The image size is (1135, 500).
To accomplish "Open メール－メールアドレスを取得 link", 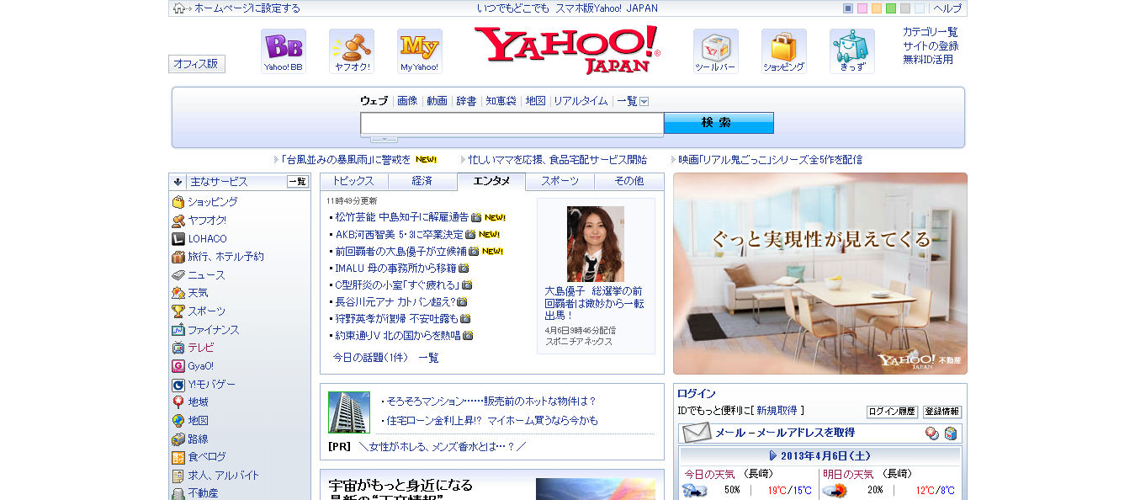I will click(785, 433).
